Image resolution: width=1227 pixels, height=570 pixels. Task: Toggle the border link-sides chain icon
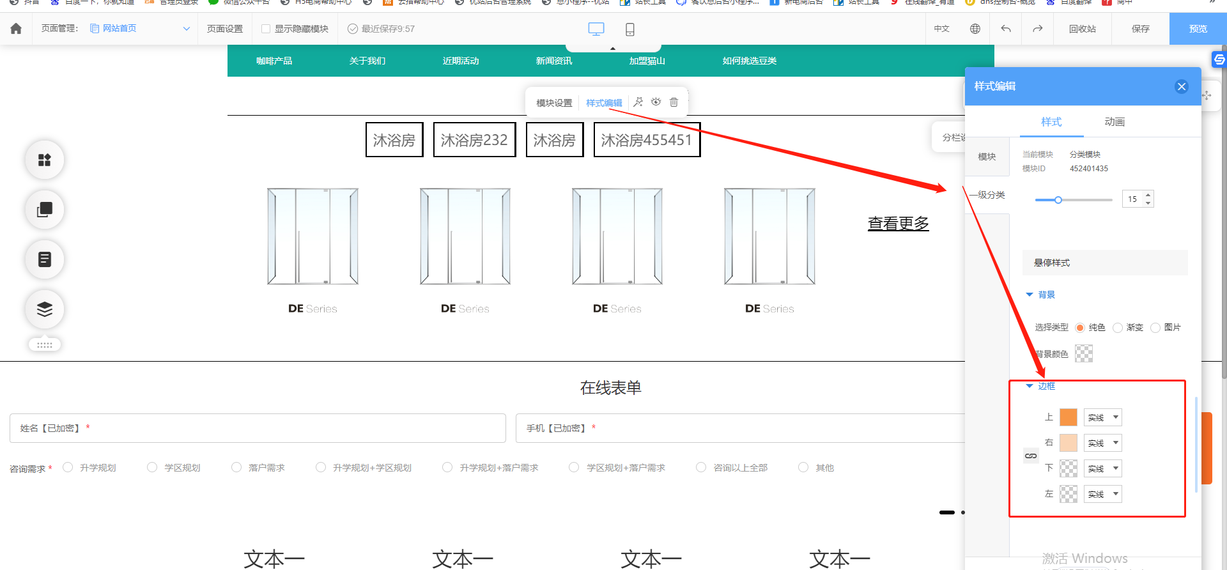point(1031,456)
